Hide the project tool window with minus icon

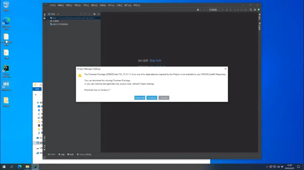(x=99, y=14)
